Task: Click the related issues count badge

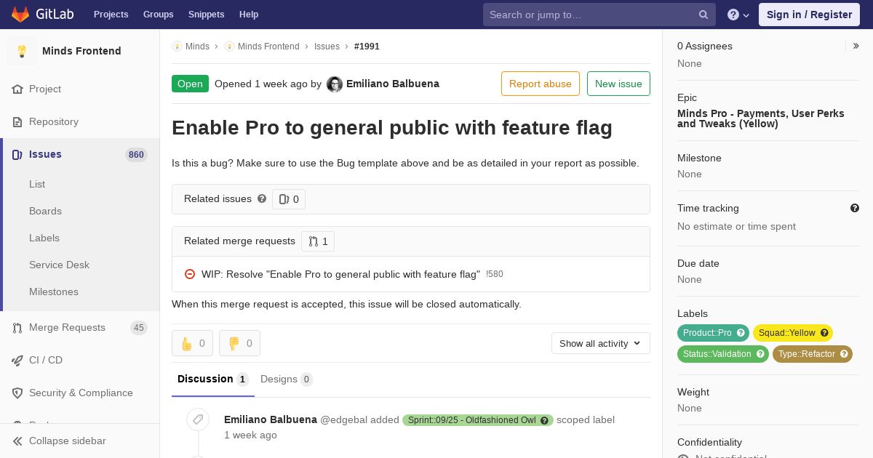Action: 289,199
